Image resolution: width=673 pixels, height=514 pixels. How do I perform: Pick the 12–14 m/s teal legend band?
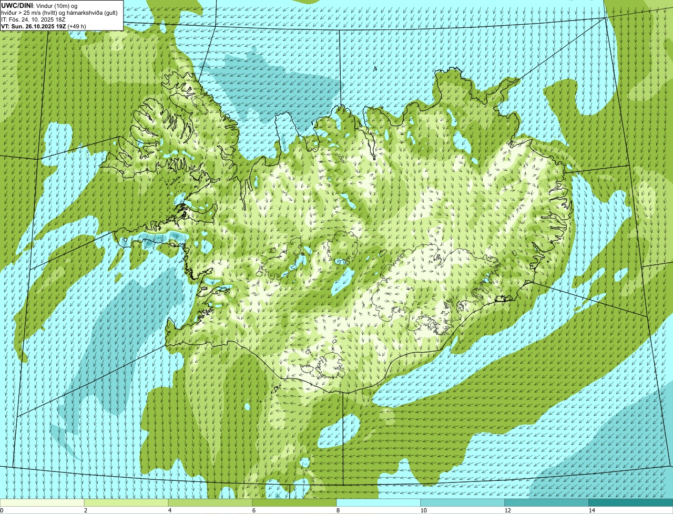(547, 502)
